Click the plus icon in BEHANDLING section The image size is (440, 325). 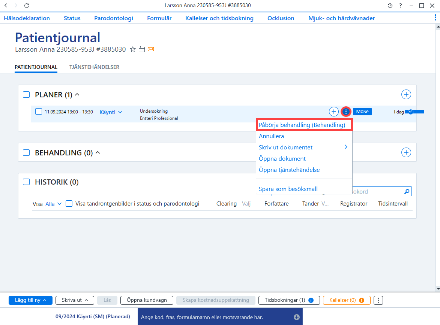(406, 153)
